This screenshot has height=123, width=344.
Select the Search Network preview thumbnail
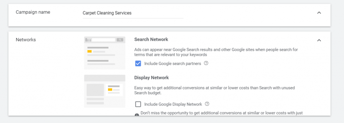[x=105, y=53]
